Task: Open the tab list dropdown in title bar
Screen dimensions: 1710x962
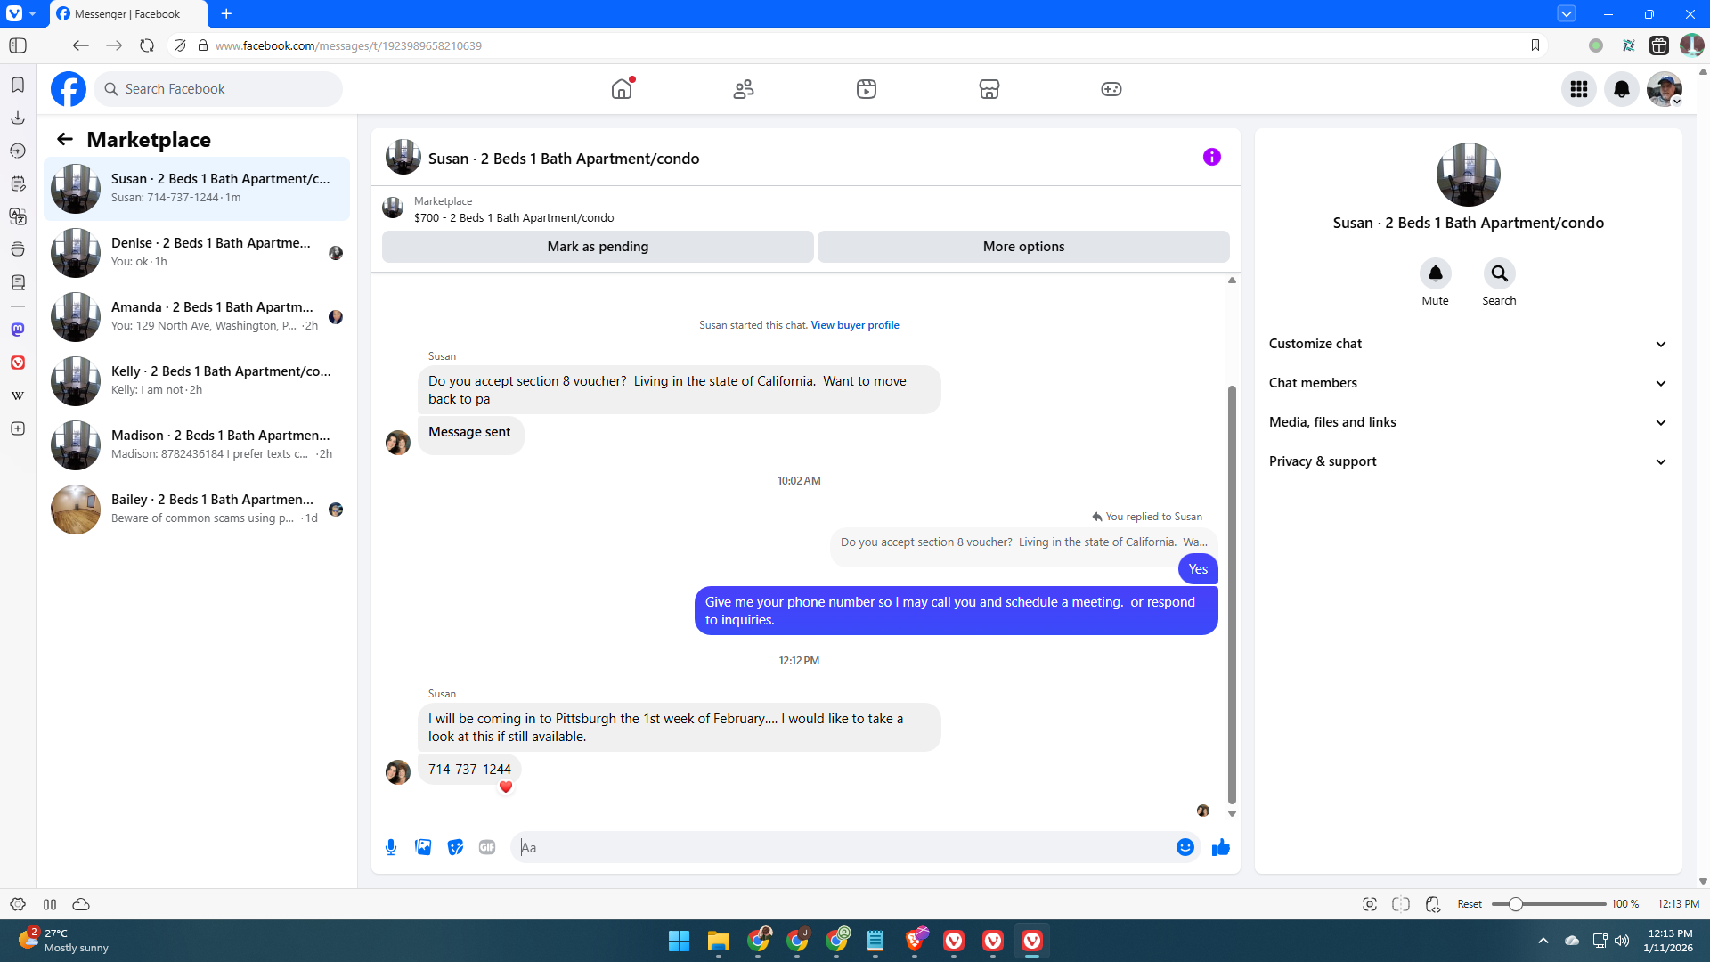Action: [x=1567, y=13]
